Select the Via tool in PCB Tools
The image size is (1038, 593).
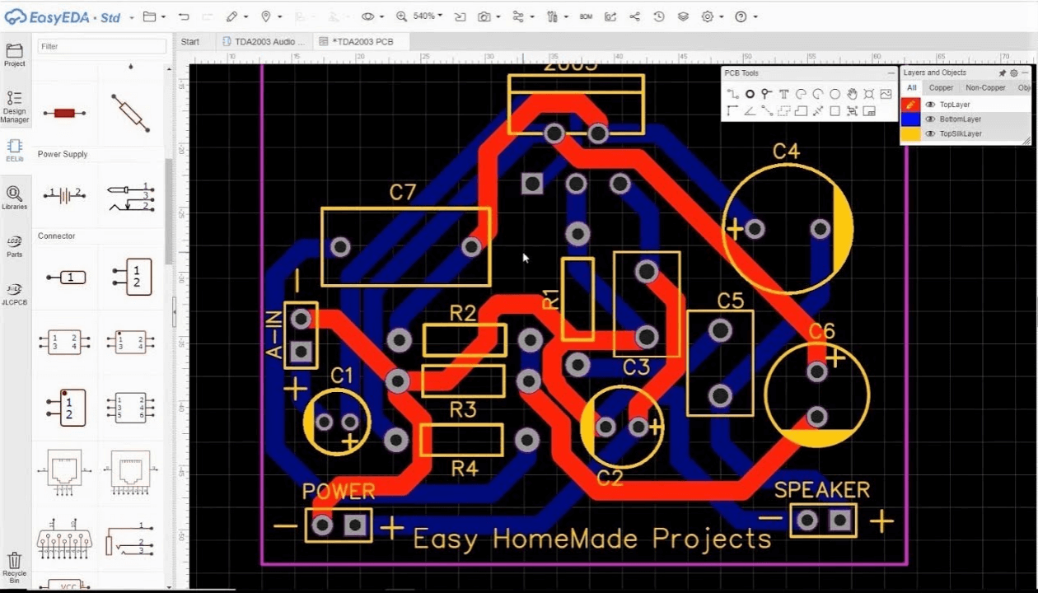[x=766, y=94]
